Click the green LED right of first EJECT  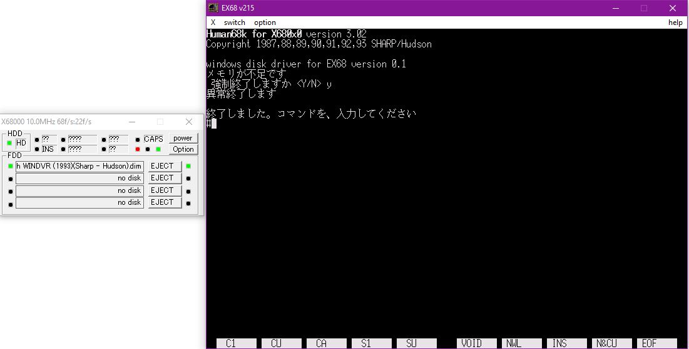[188, 166]
